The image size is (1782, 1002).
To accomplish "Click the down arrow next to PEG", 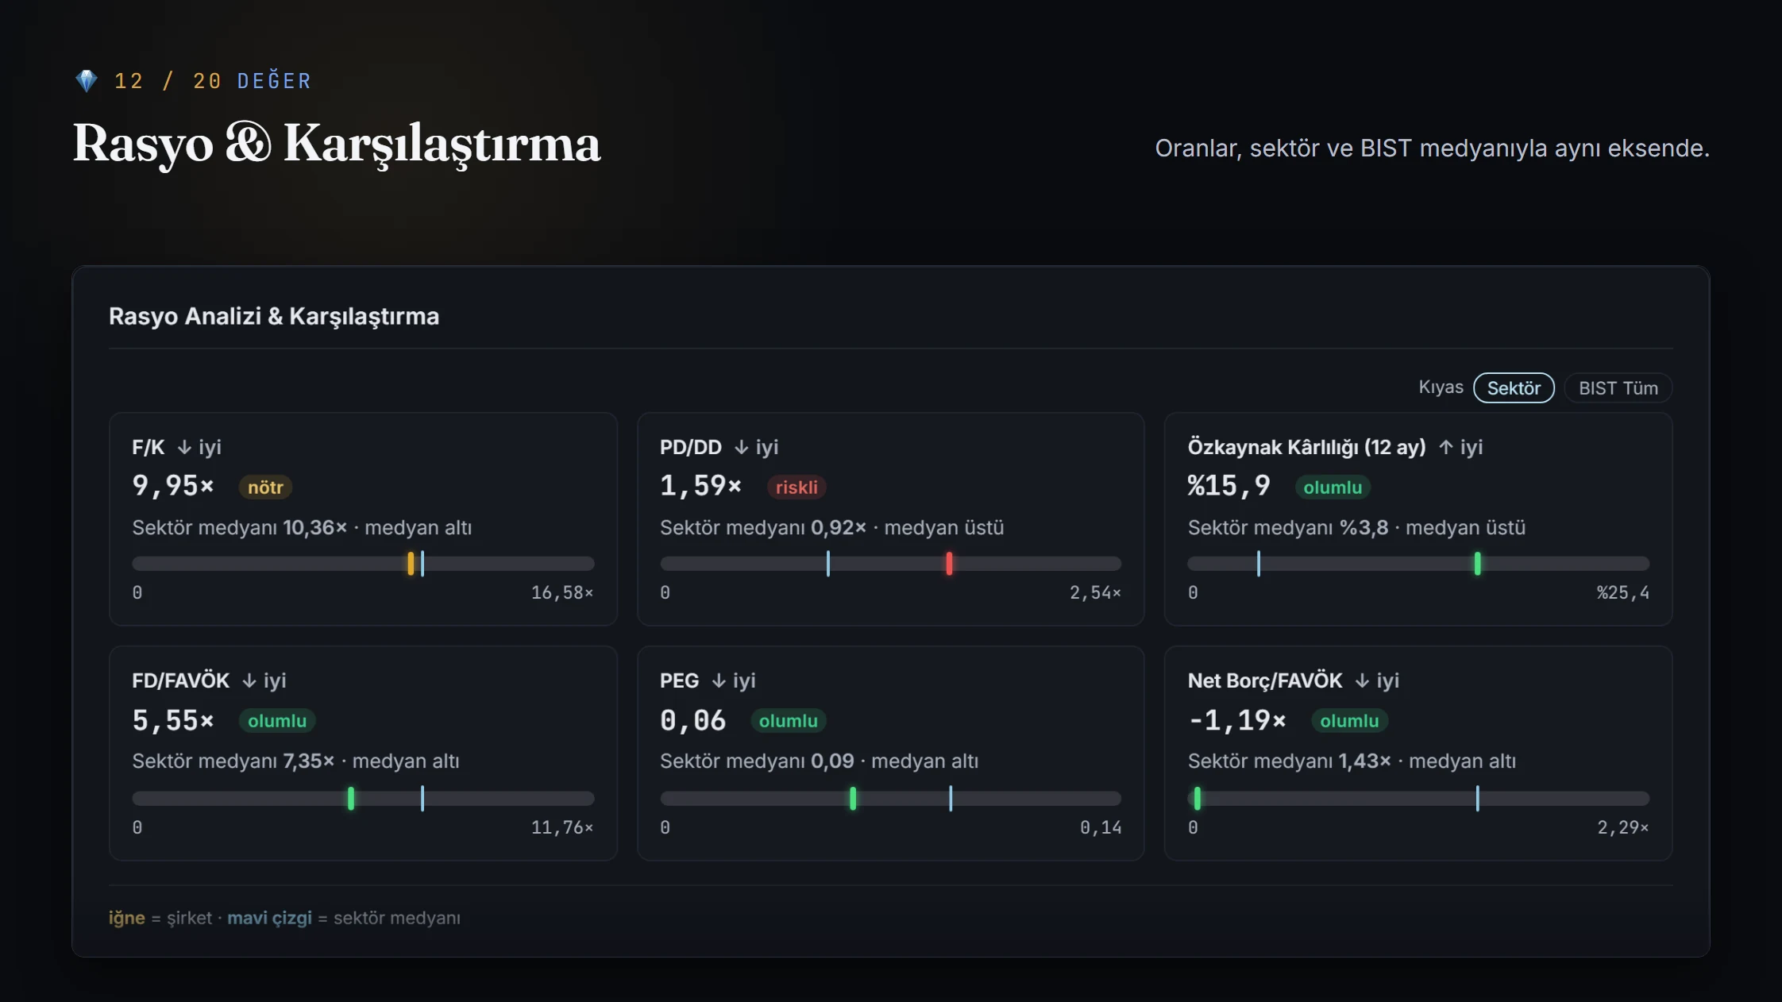I will (x=719, y=681).
